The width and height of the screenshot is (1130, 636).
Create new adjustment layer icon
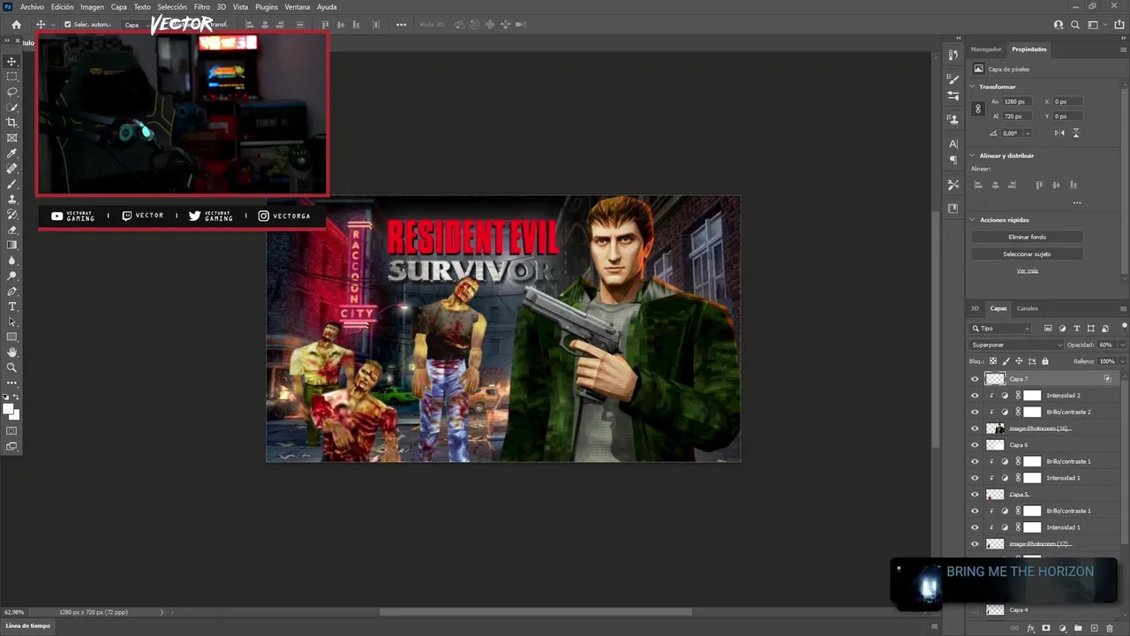point(1062,628)
